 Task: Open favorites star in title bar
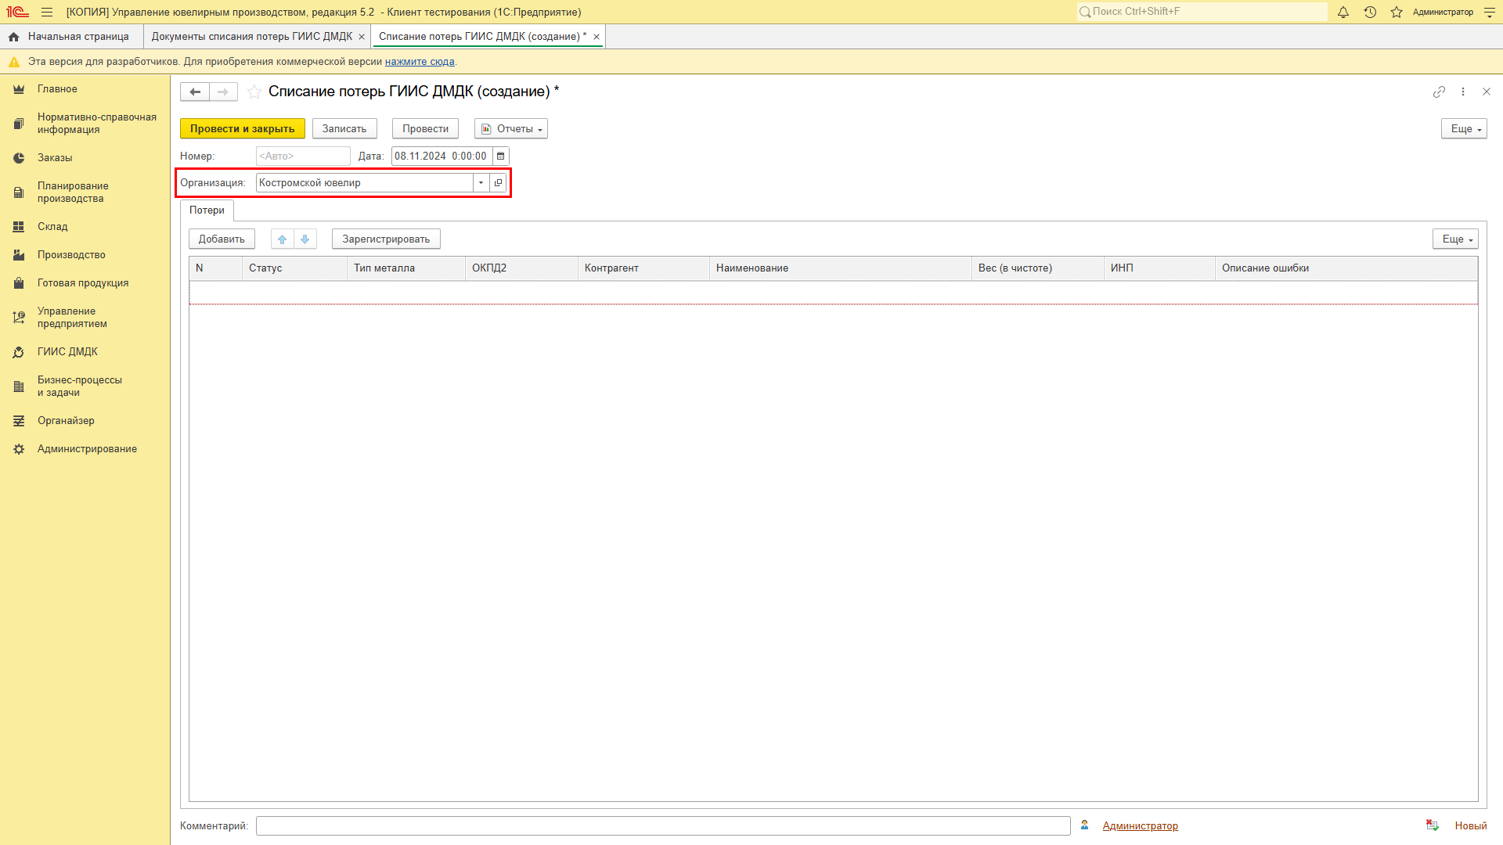1397,12
